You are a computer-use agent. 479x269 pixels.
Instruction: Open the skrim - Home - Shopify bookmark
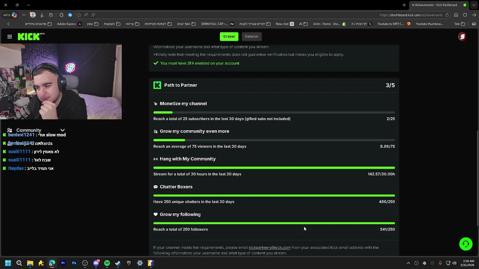tap(329, 24)
